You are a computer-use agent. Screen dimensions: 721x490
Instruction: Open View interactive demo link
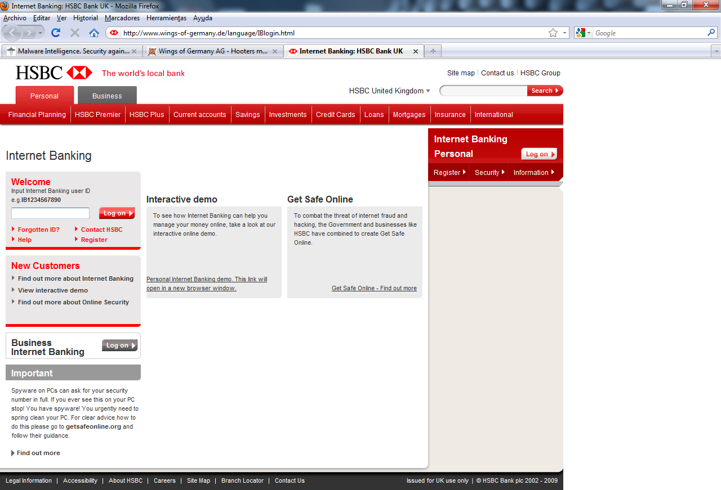click(53, 290)
